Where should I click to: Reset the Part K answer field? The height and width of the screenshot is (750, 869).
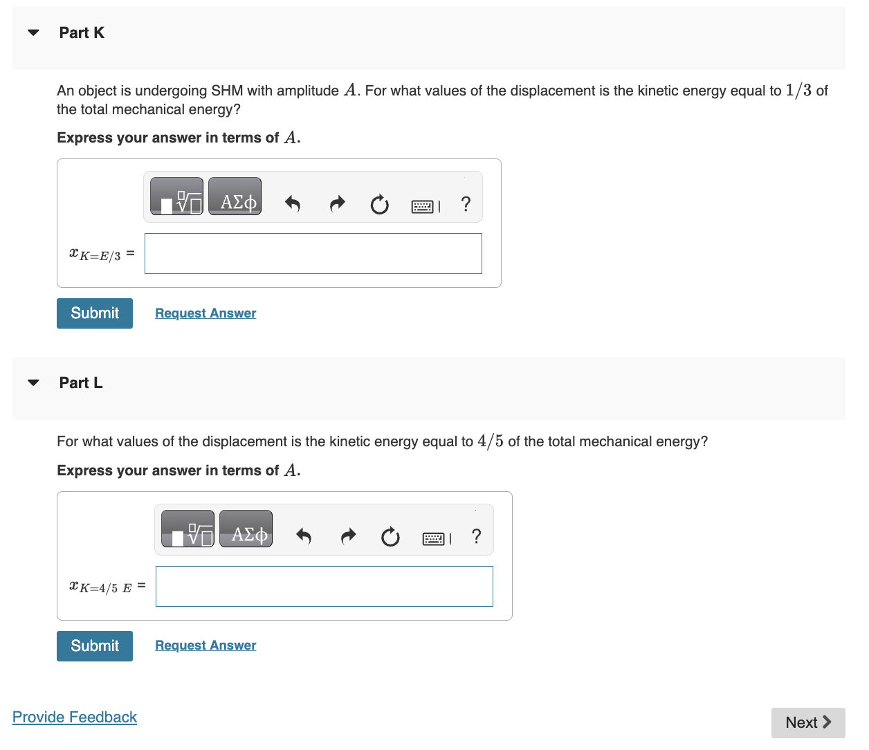click(379, 205)
